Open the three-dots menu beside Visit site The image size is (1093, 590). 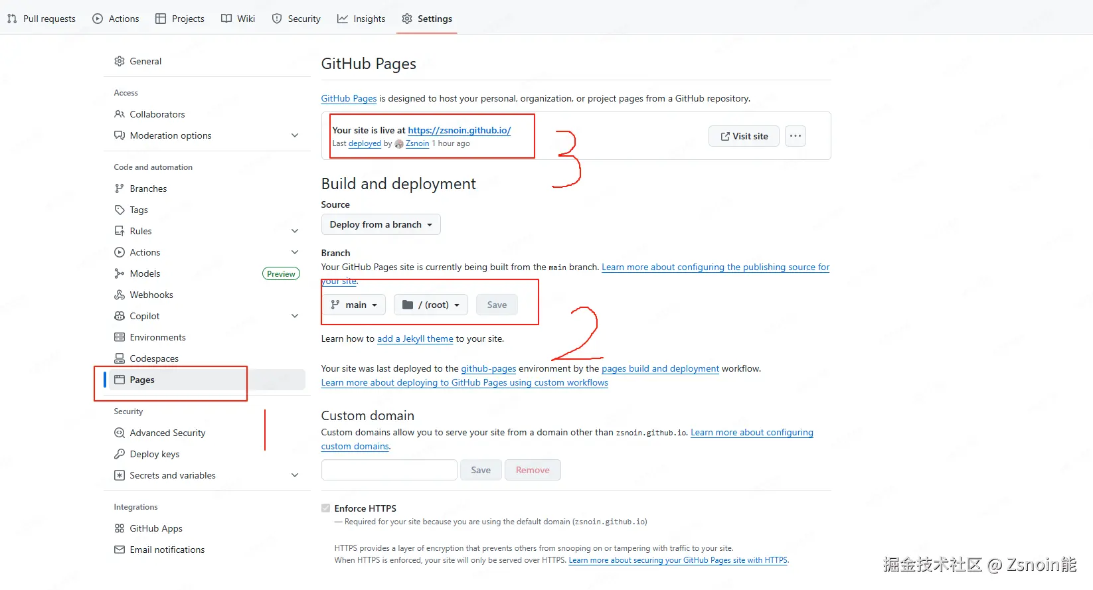pyautogui.click(x=796, y=136)
